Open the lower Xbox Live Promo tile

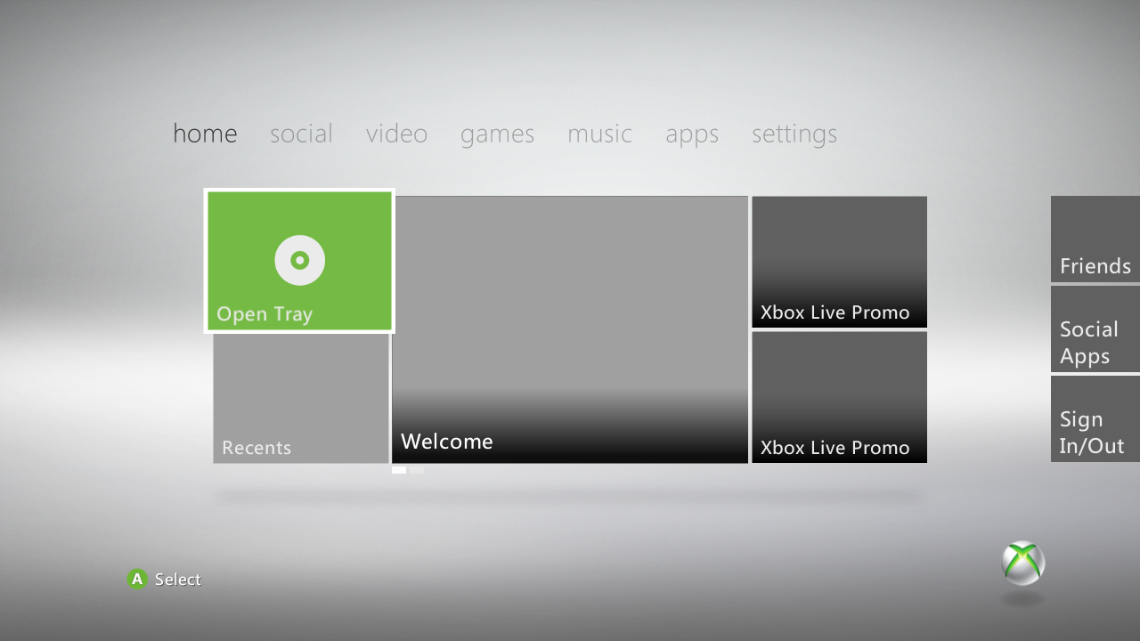tap(839, 397)
